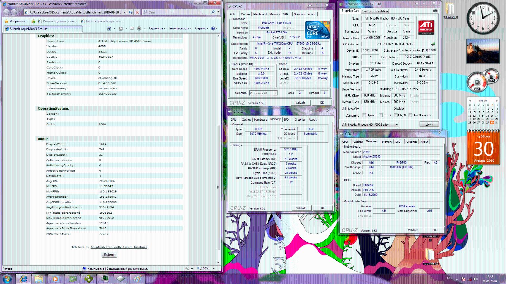Screen dimensions: 506x284
Task: Open the Избранное favorites button
Action: pos(15,21)
